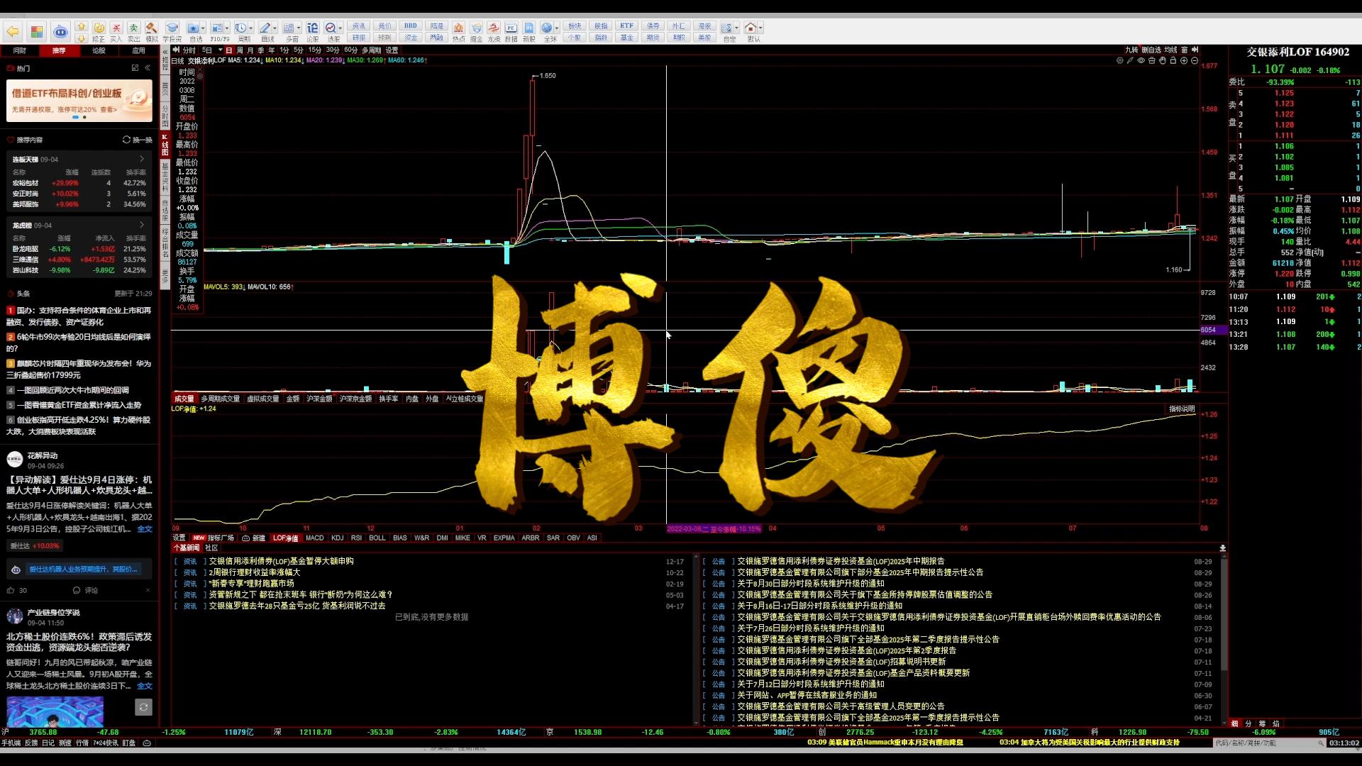1362x766 pixels.
Task: Switch to the 社区 tab
Action: [211, 548]
